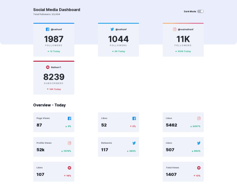Click the 1375% increase percentage
Screen dimensions: 237x184
66,151
